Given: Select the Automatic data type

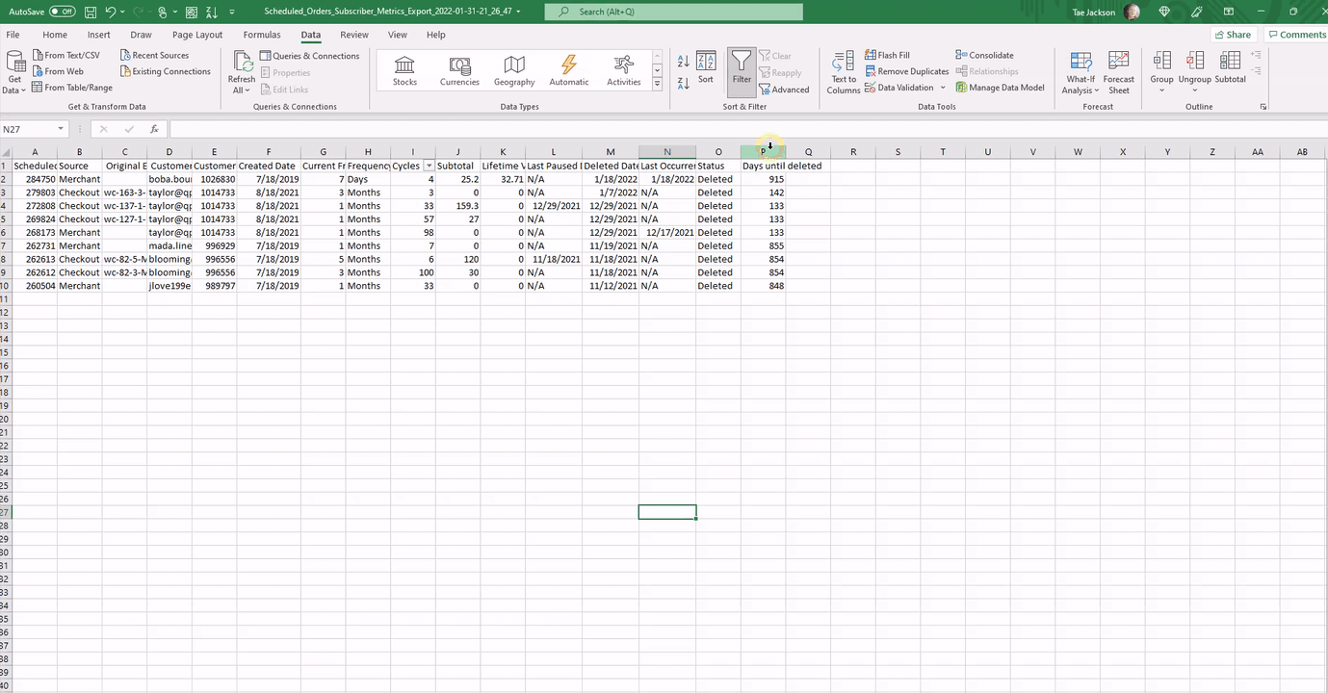Looking at the screenshot, I should click(x=569, y=70).
